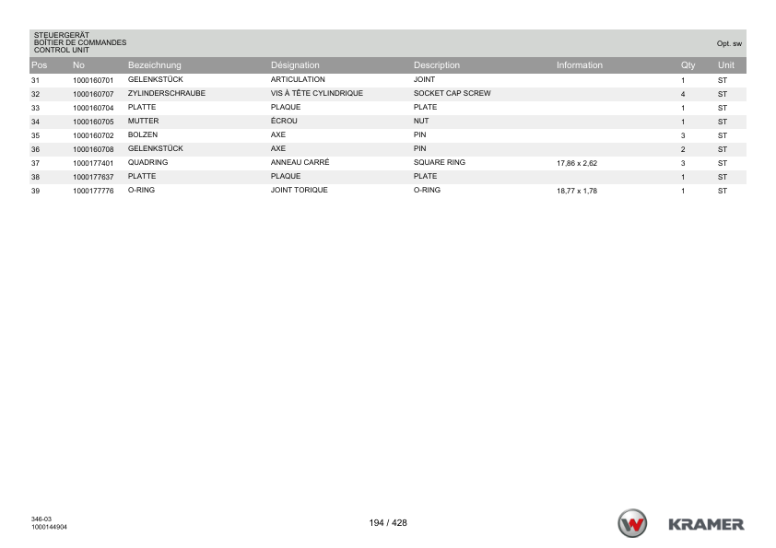The height and width of the screenshot is (548, 776).
Task: Click the Opt. sw label in header
Action: pos(729,43)
